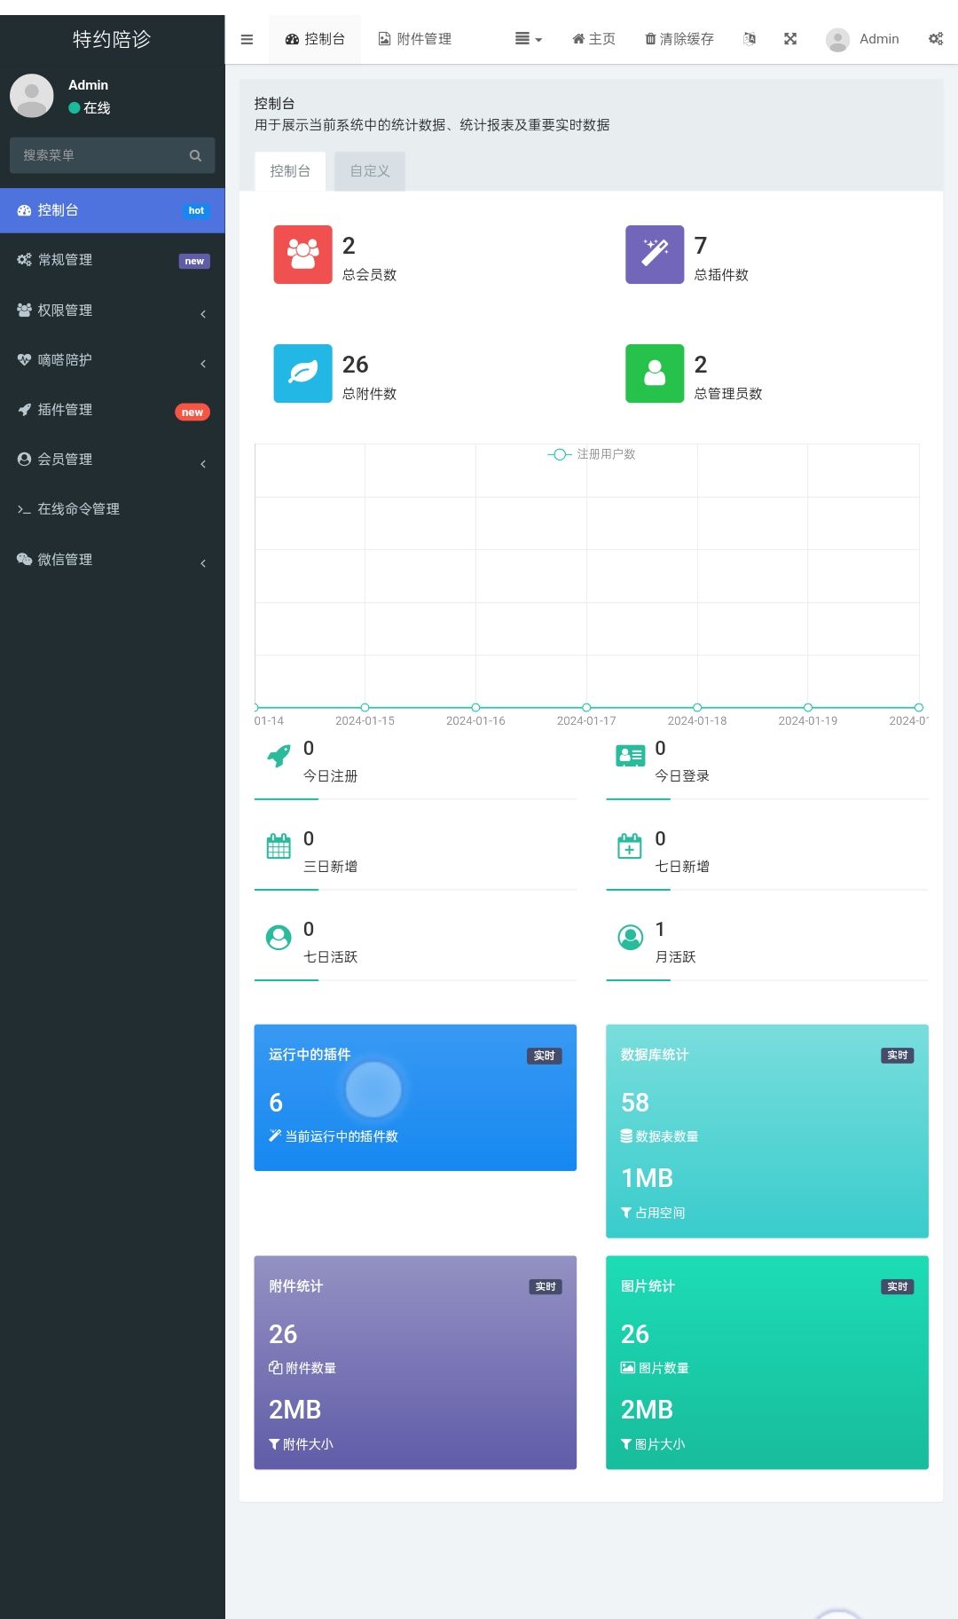Open settings gears icon in top bar
958x1619 pixels.
coord(936,39)
